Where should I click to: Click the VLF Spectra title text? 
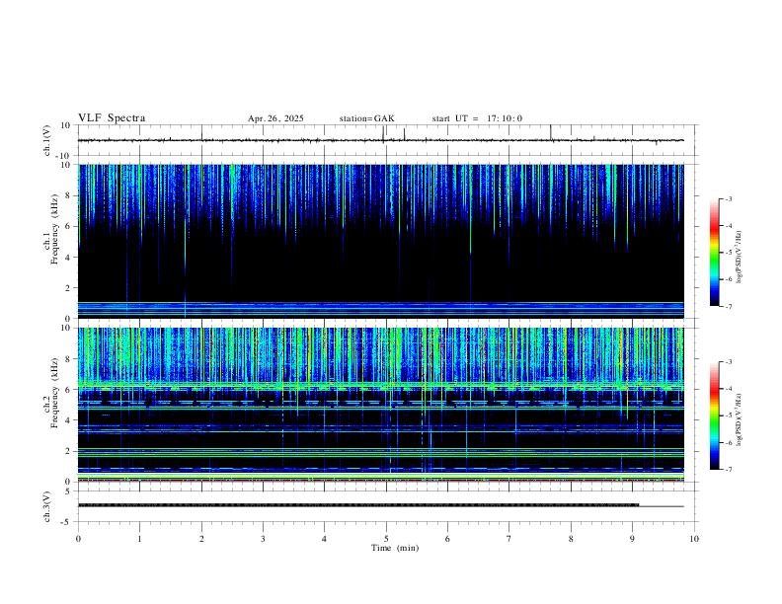coord(112,118)
